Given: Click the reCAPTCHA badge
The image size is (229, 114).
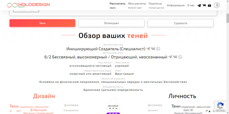Looking at the screenshot, I should coord(220,107).
